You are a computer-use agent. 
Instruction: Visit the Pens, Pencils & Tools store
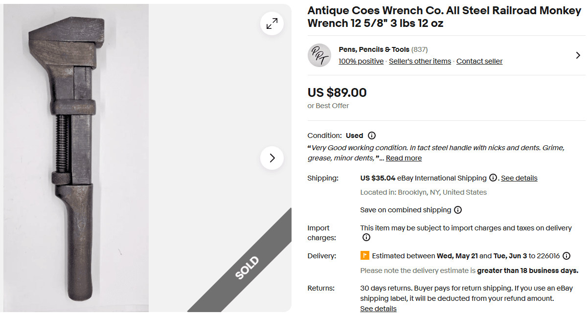(374, 49)
